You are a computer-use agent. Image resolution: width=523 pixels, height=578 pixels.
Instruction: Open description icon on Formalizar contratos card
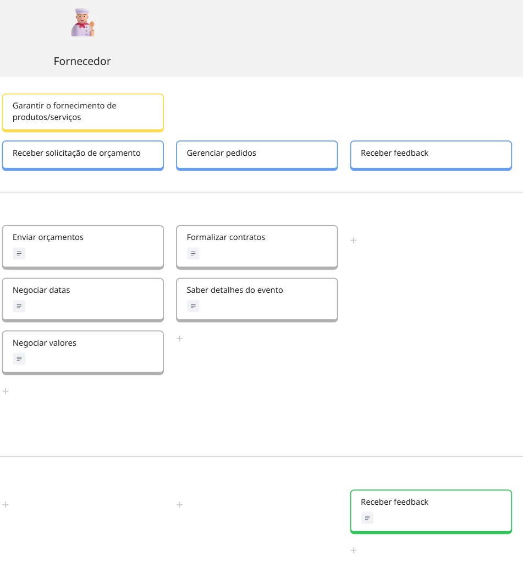click(193, 254)
